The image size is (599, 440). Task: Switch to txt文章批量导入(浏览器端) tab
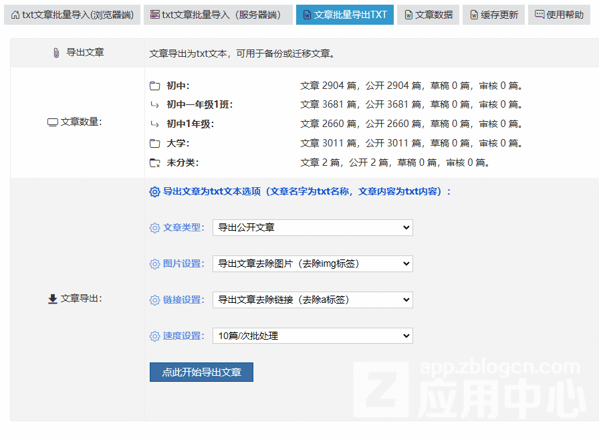(x=72, y=15)
